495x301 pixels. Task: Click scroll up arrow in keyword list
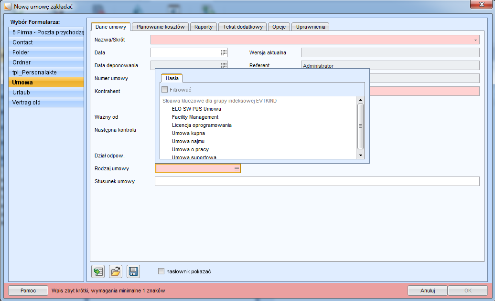[361, 100]
